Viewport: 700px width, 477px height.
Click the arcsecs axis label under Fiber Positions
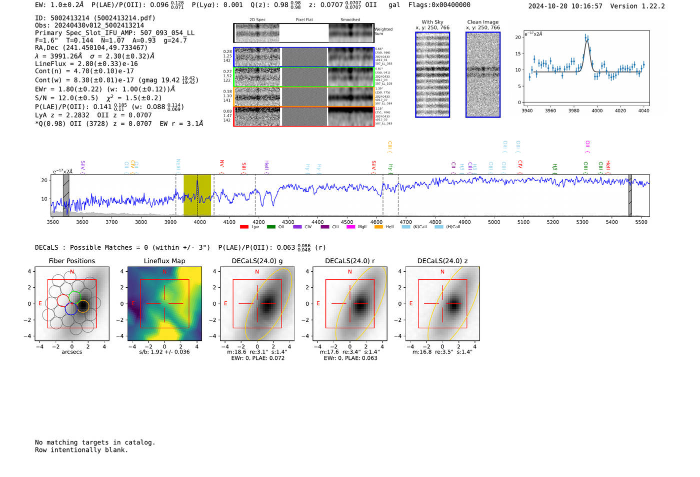coord(72,352)
